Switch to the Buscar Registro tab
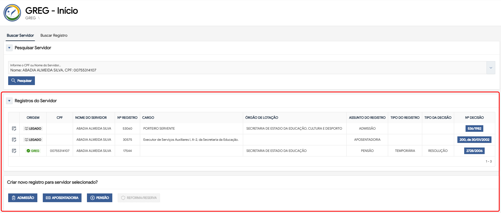The height and width of the screenshot is (213, 501). (x=54, y=35)
